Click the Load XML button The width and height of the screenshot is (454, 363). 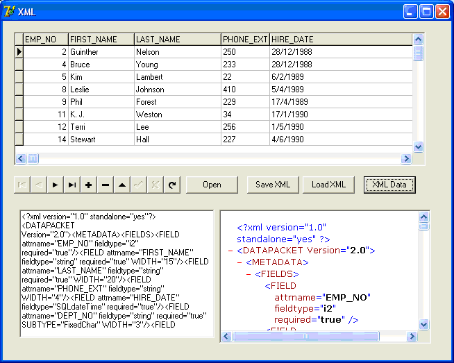pos(328,185)
